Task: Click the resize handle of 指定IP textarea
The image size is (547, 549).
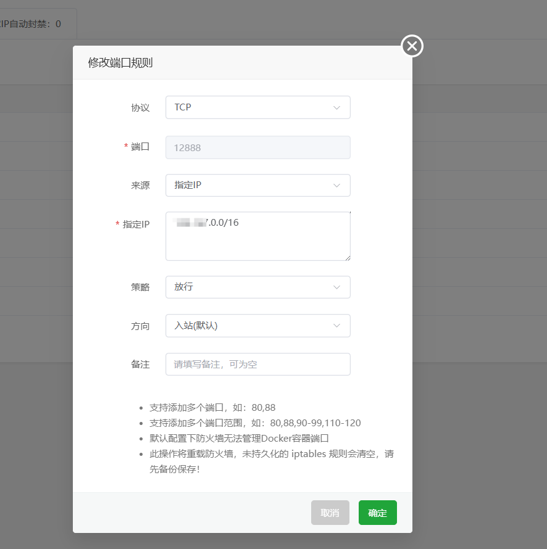Action: pos(348,258)
